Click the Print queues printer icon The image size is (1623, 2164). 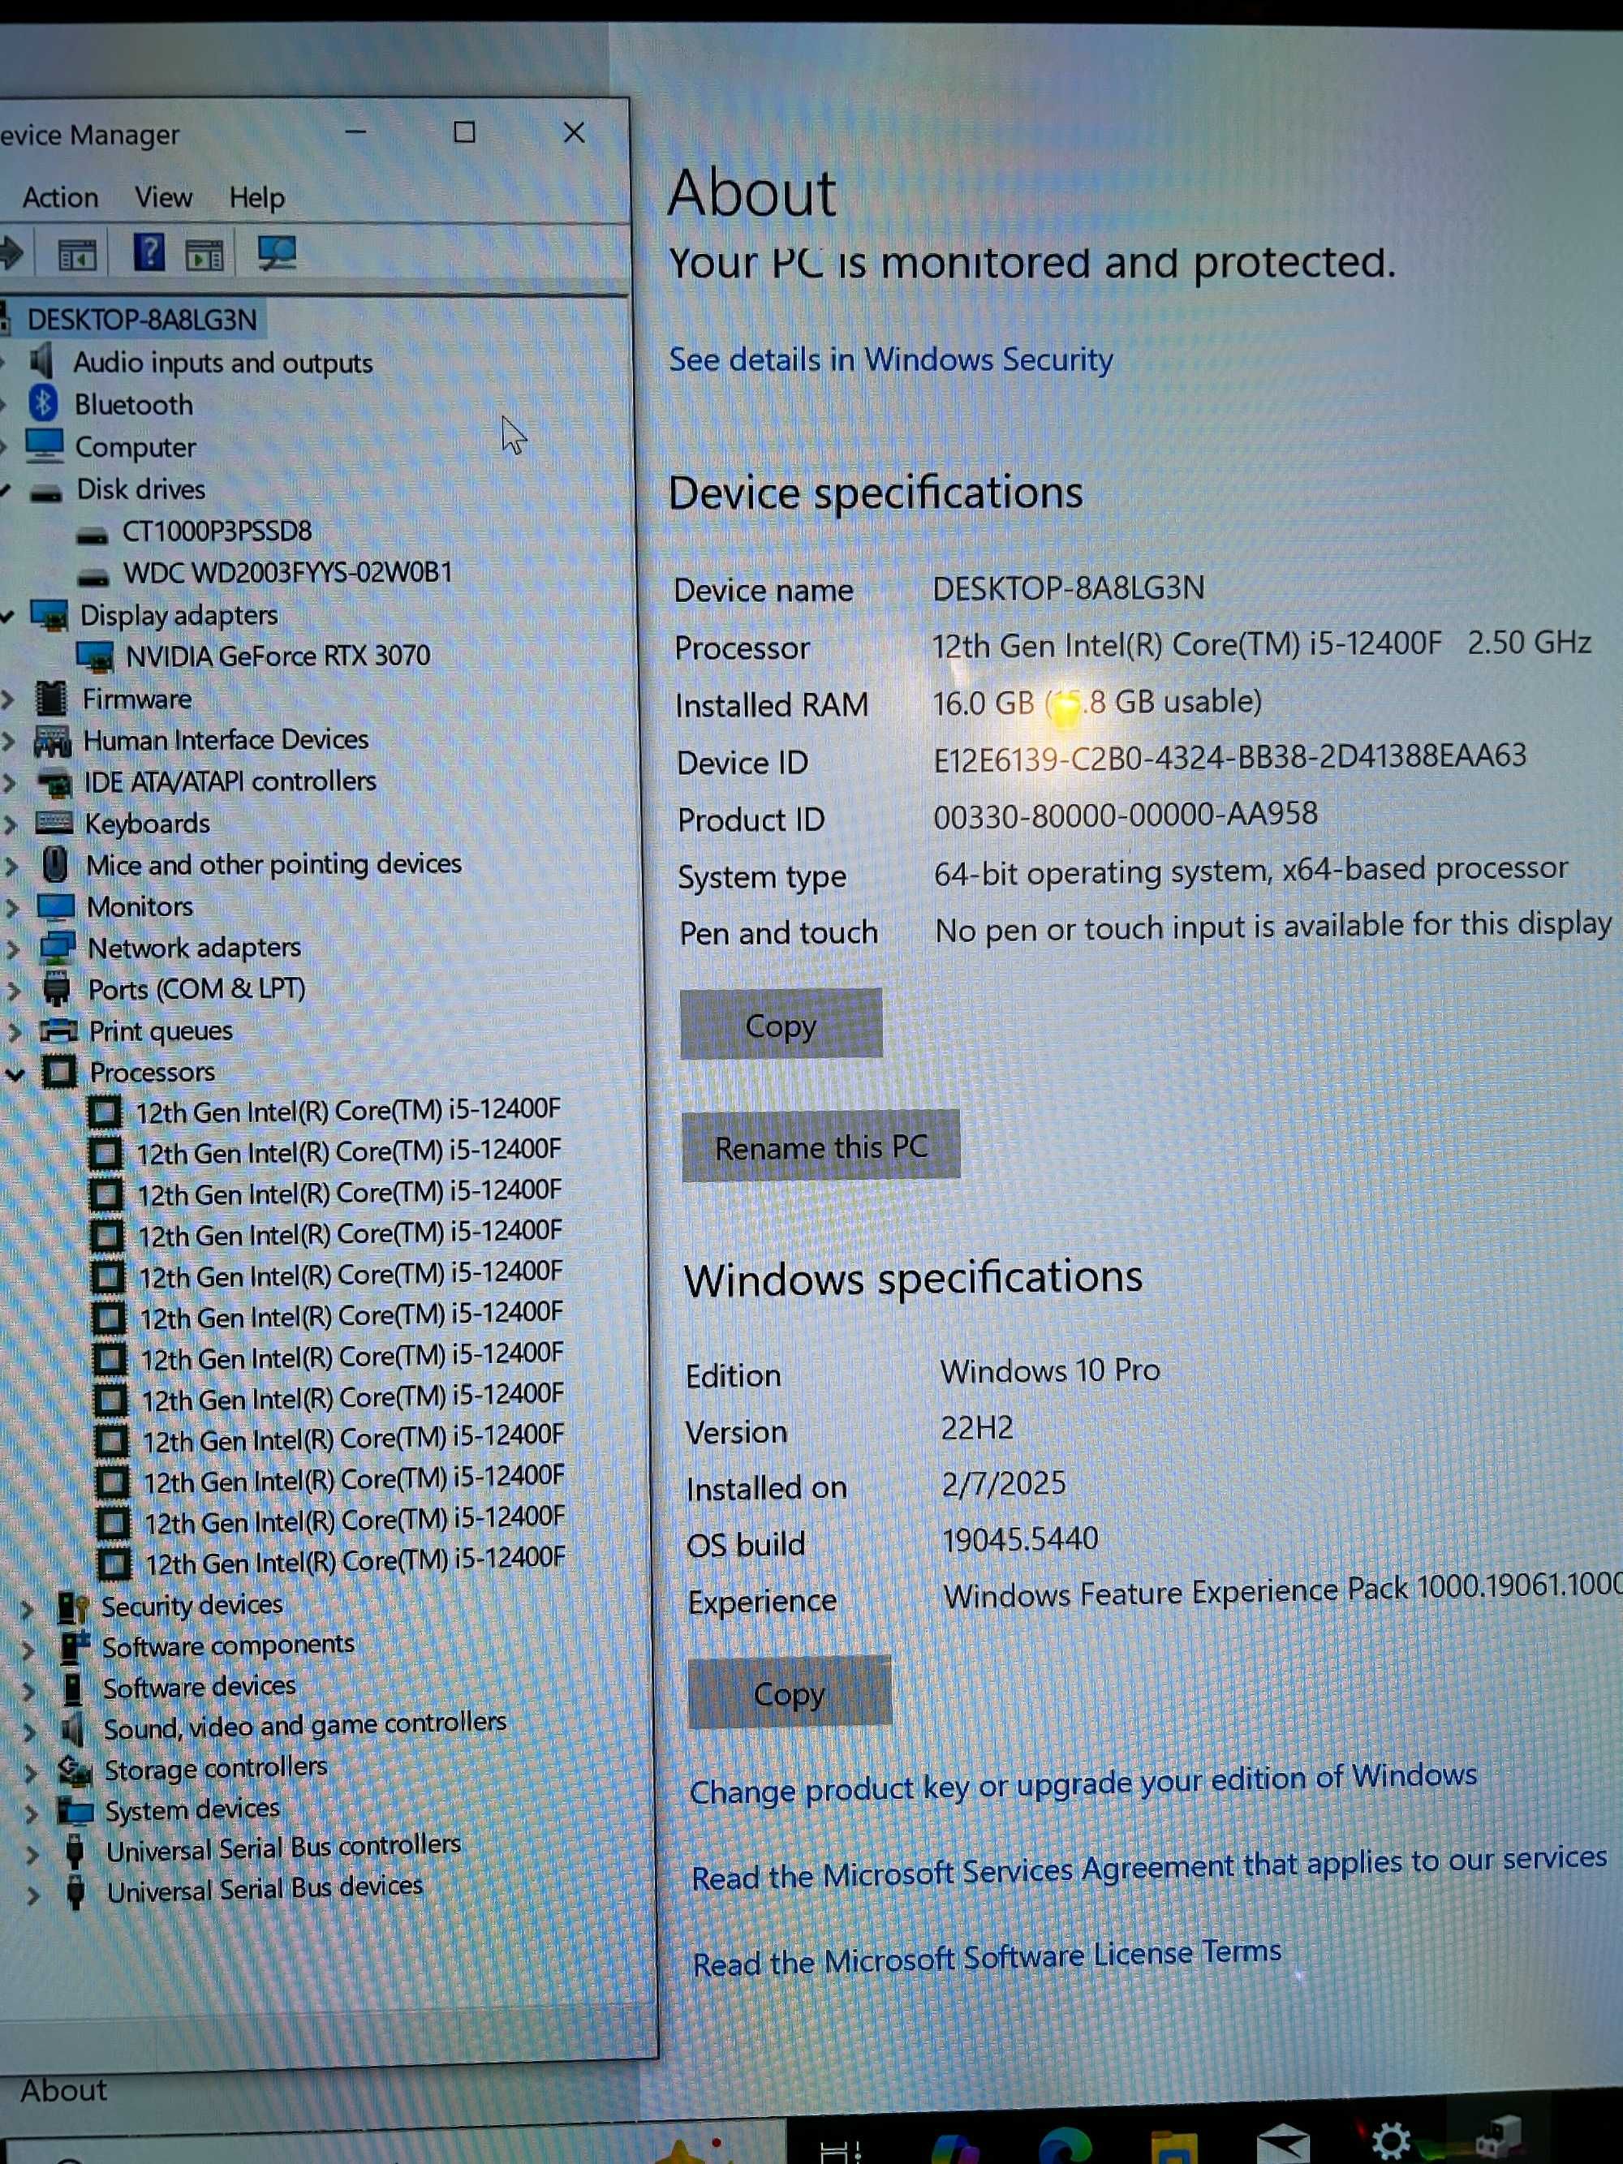[x=58, y=1030]
